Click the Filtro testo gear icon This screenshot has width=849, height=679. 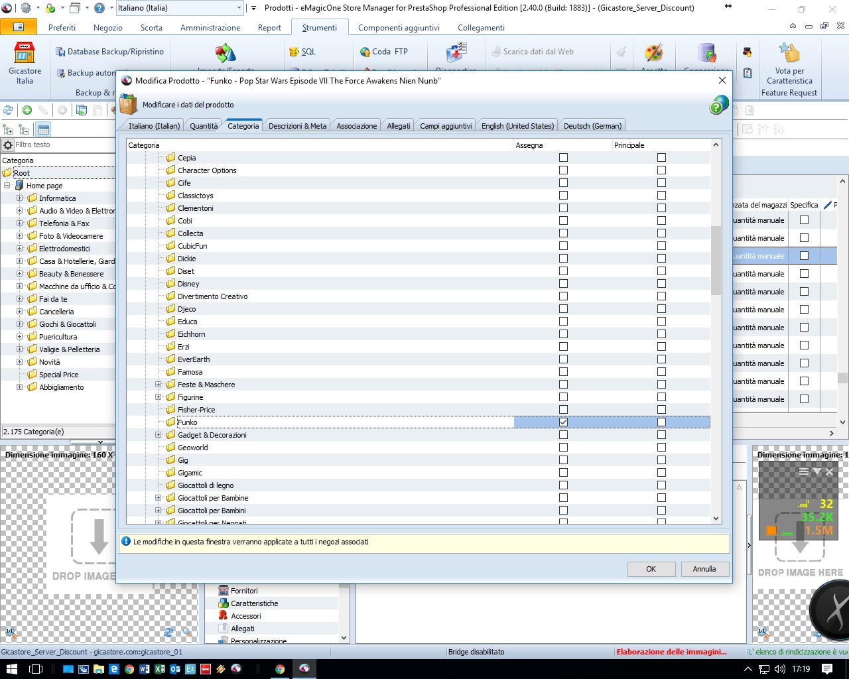[8, 145]
